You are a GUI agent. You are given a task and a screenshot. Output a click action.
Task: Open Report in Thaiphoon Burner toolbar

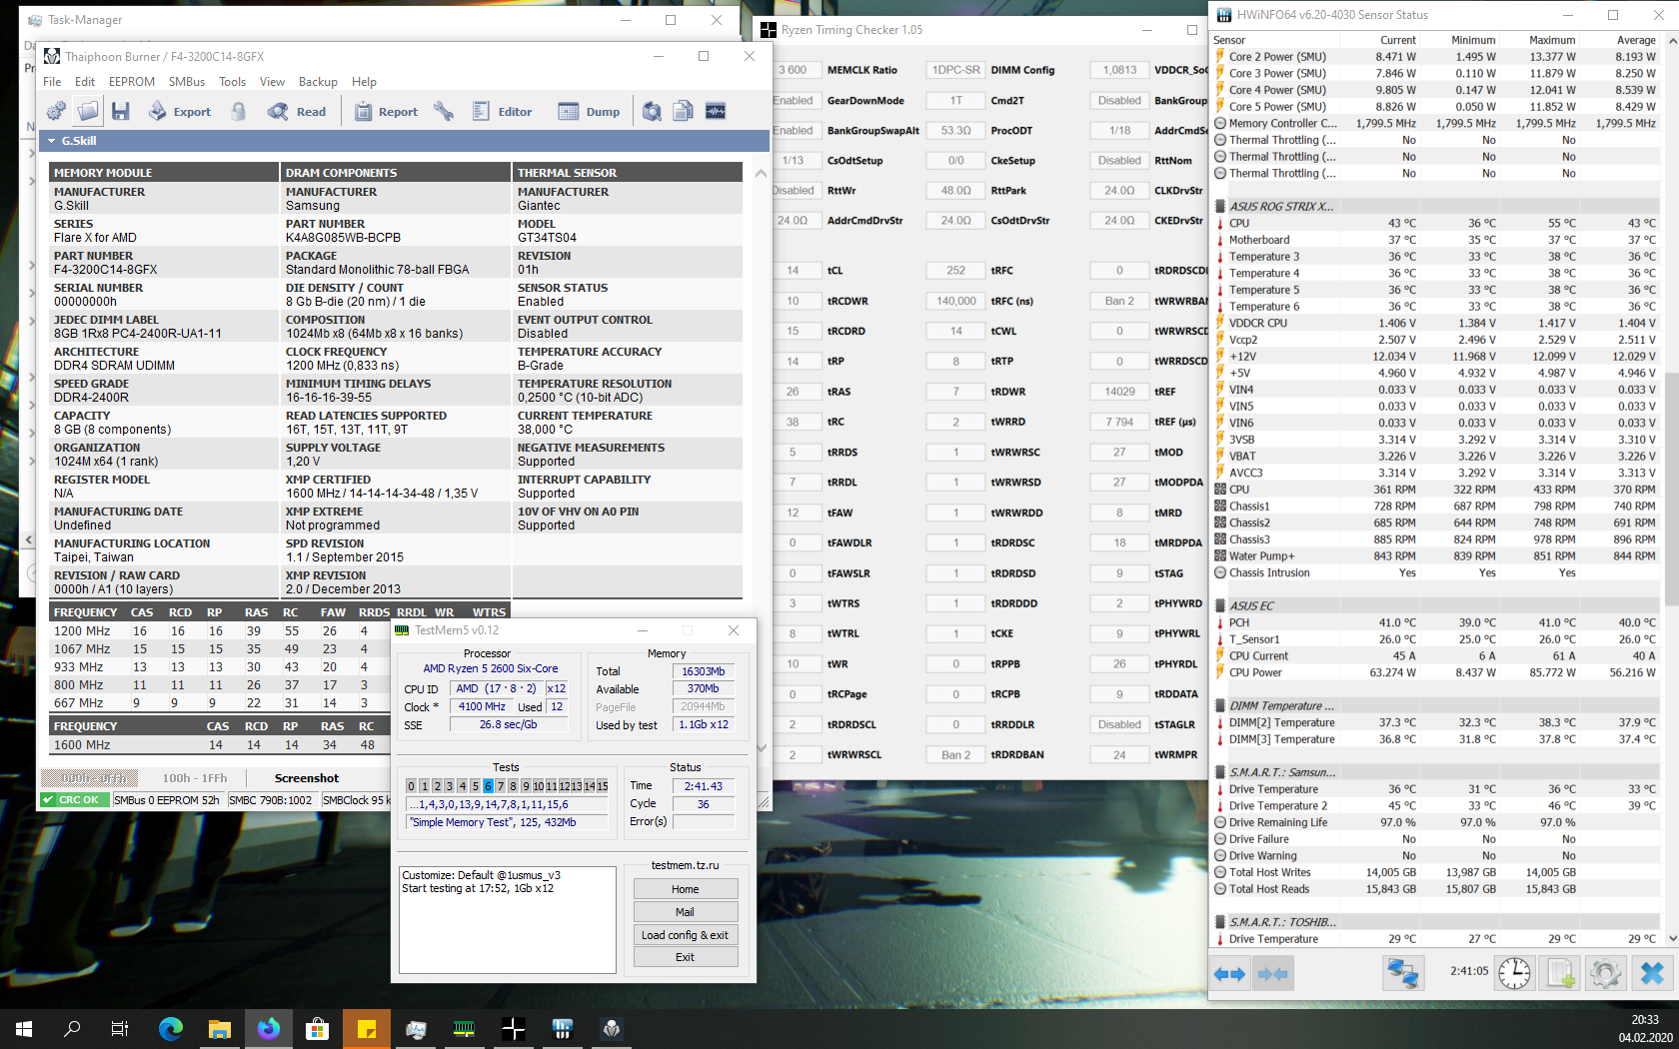[386, 112]
